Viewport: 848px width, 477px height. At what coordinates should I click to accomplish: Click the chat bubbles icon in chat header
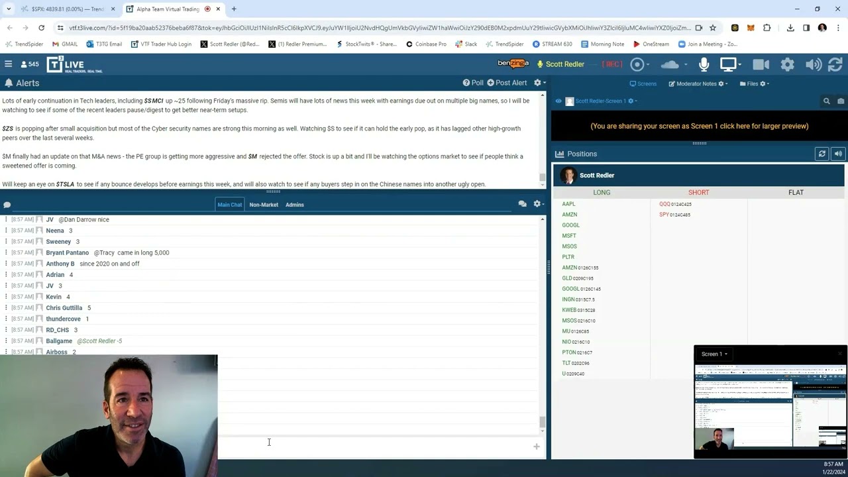[x=523, y=204]
